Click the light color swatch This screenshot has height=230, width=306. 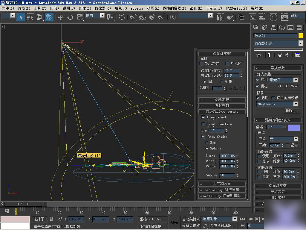tap(293, 127)
